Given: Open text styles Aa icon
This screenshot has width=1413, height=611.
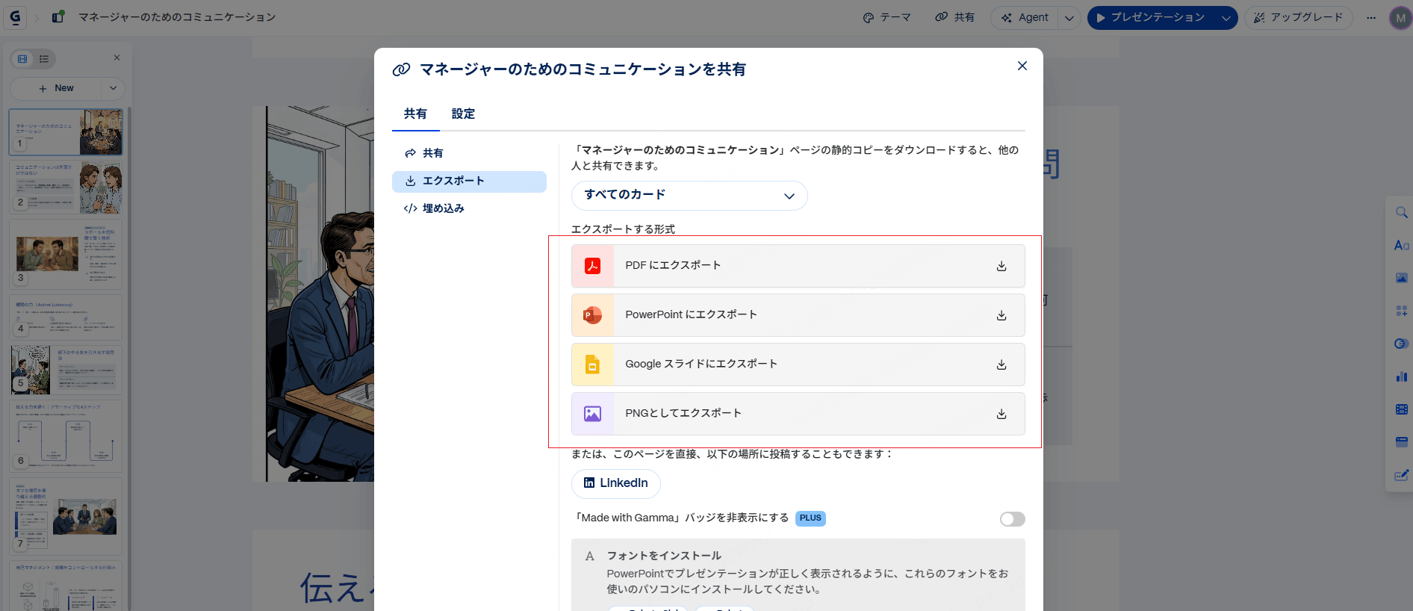Looking at the screenshot, I should 1401,245.
